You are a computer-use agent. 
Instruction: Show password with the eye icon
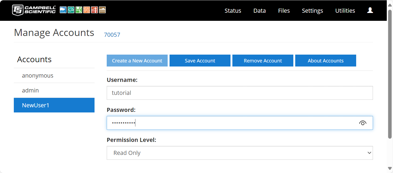(x=363, y=123)
